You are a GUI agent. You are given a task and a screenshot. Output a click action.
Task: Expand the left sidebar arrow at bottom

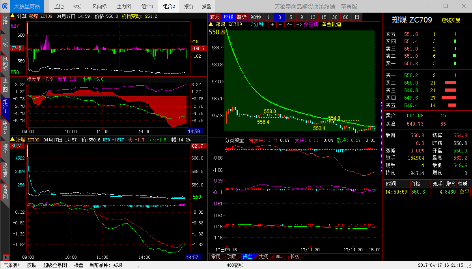[5, 257]
